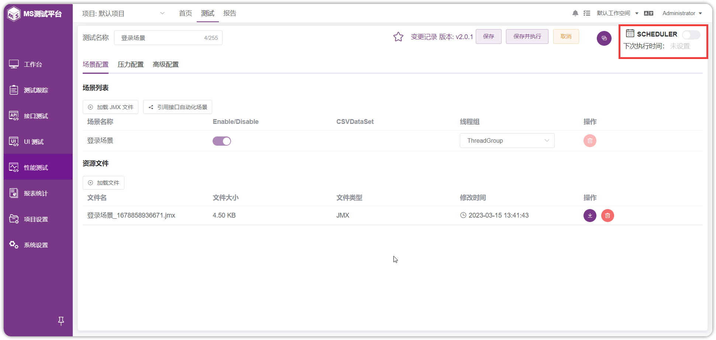This screenshot has height=340, width=716.
Task: Open the ThreadGroup thread group dropdown
Action: 507,140
